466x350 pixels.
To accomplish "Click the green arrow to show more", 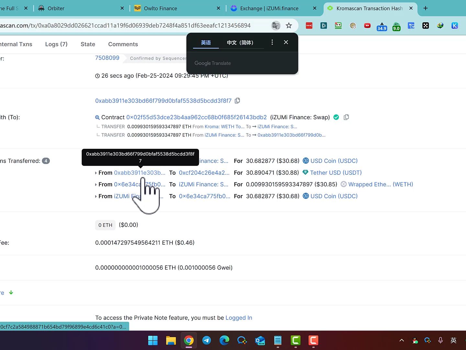I will tap(11, 292).
